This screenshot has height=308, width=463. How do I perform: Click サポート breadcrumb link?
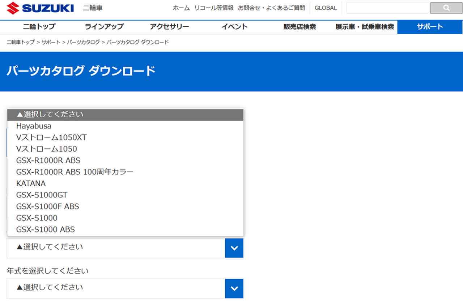(x=51, y=42)
